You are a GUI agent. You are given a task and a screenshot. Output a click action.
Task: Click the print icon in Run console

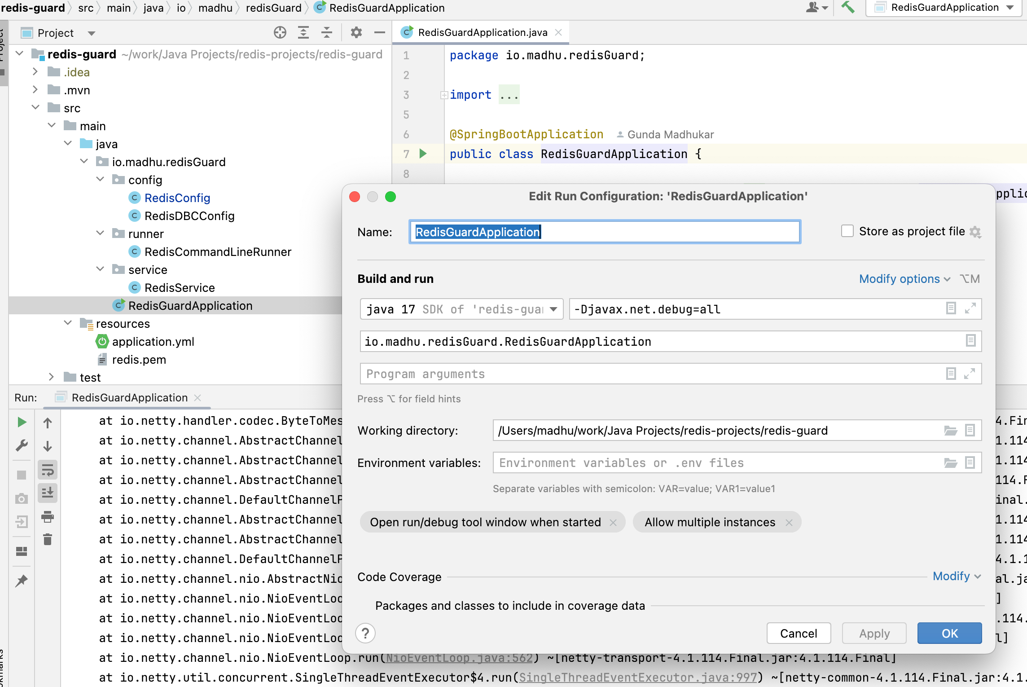pos(48,516)
